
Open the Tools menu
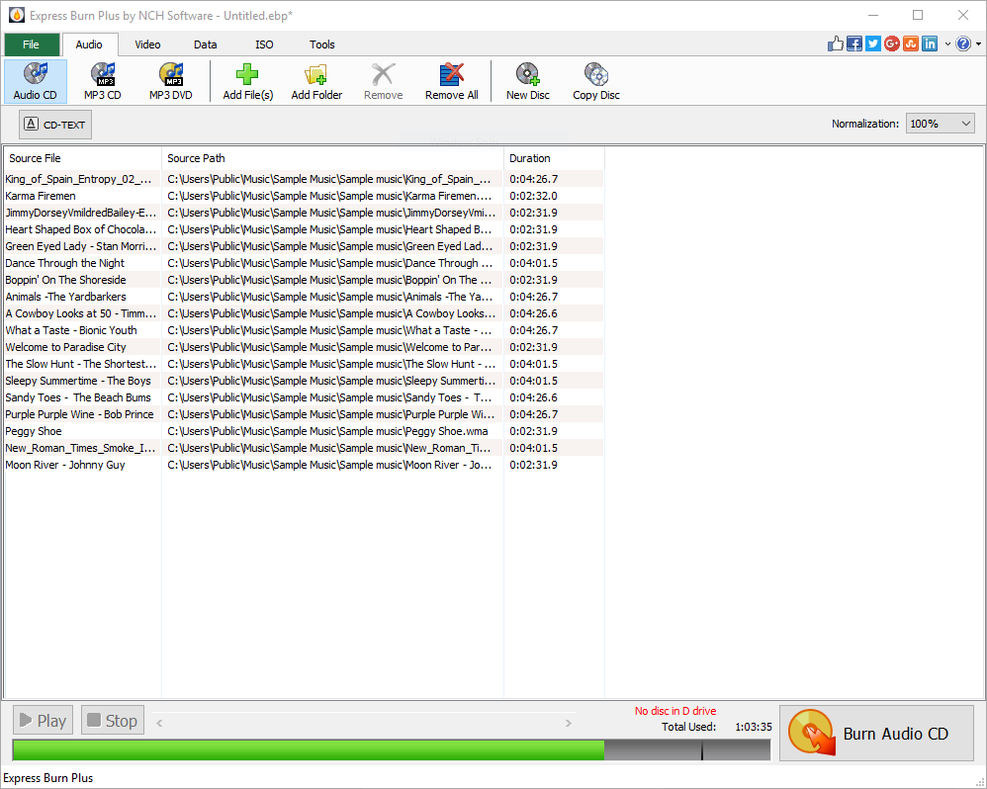pos(321,44)
